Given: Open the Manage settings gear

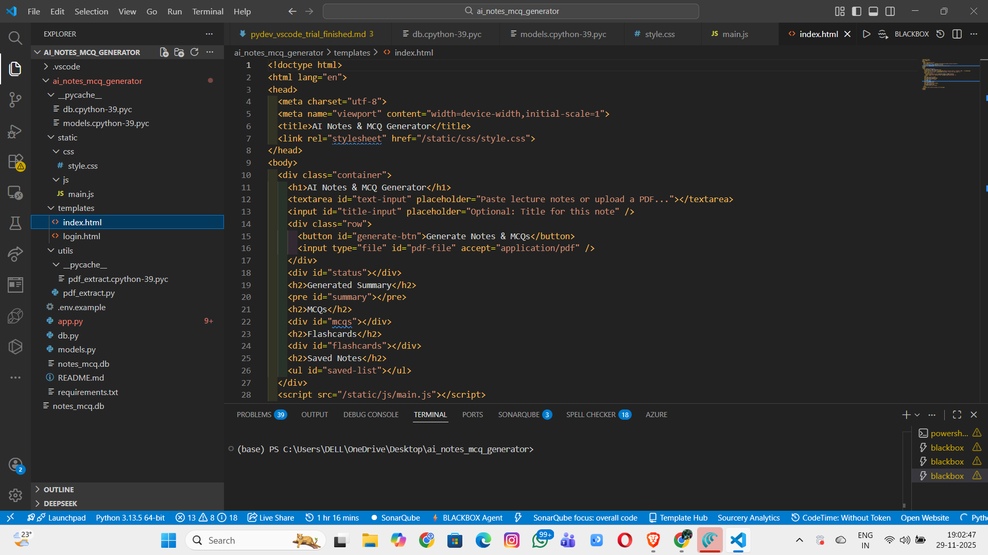Looking at the screenshot, I should click(x=15, y=495).
